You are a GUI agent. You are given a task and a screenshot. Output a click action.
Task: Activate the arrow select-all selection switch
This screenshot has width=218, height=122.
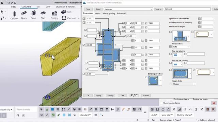(x=41, y=109)
